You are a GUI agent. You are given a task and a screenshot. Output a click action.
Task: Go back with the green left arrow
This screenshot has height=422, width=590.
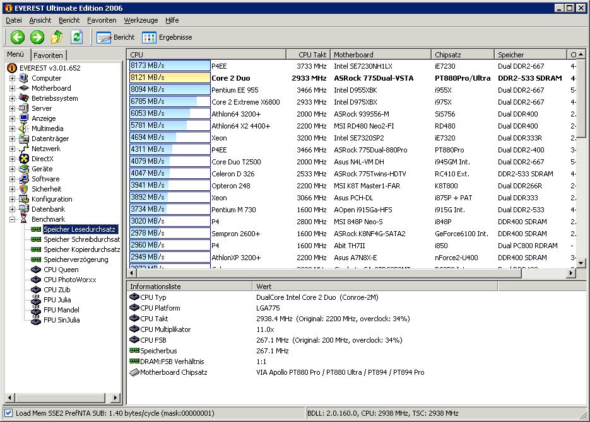pos(17,37)
